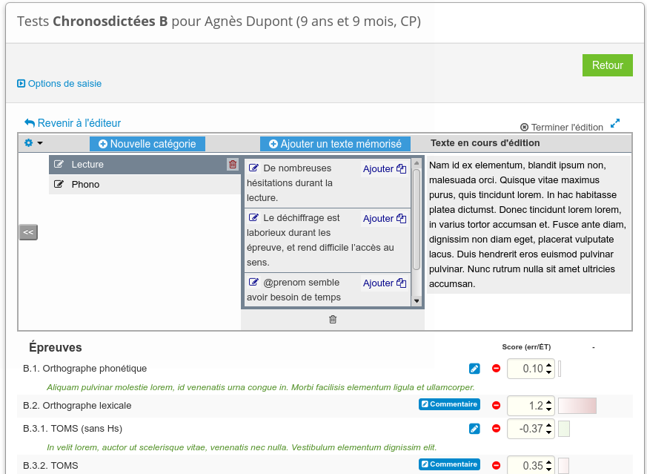Go back with the Retour button

coord(608,65)
